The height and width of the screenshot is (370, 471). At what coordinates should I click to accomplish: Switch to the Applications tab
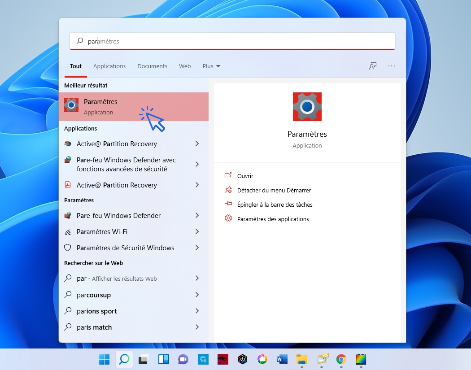(109, 66)
